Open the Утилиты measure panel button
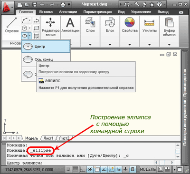 [x=150, y=25]
